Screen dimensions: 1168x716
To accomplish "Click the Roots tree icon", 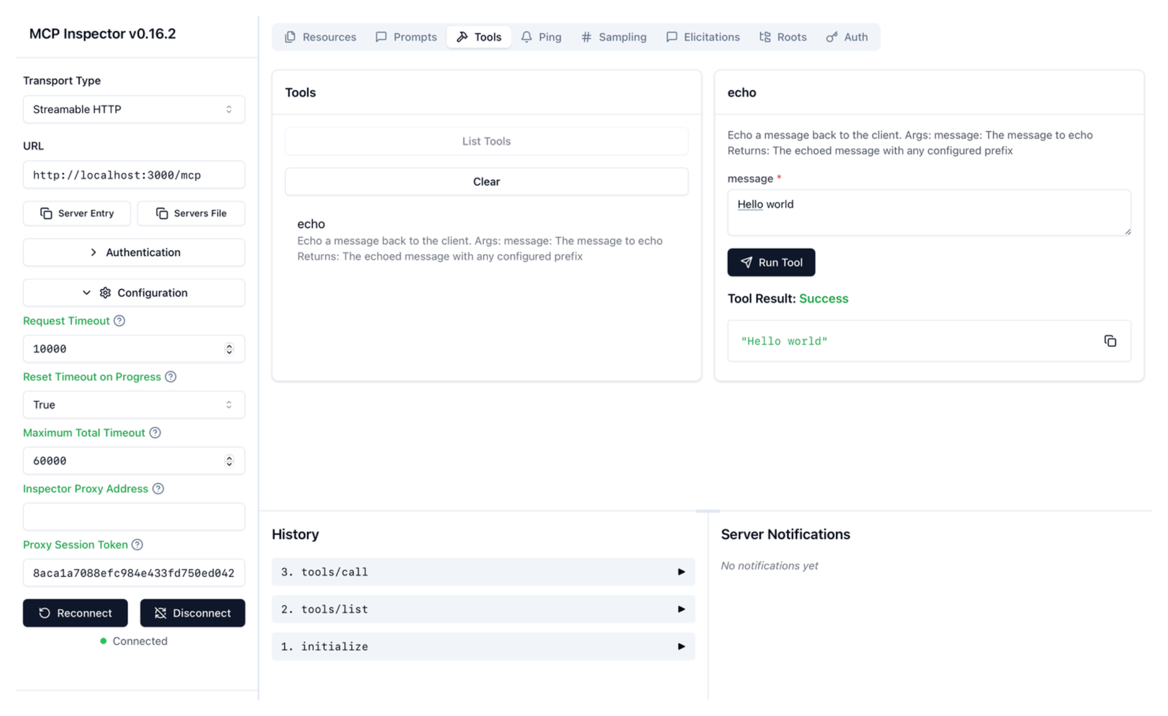I will click(x=765, y=37).
